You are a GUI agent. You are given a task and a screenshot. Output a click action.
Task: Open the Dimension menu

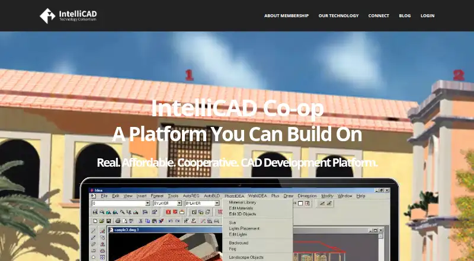[x=307, y=196]
